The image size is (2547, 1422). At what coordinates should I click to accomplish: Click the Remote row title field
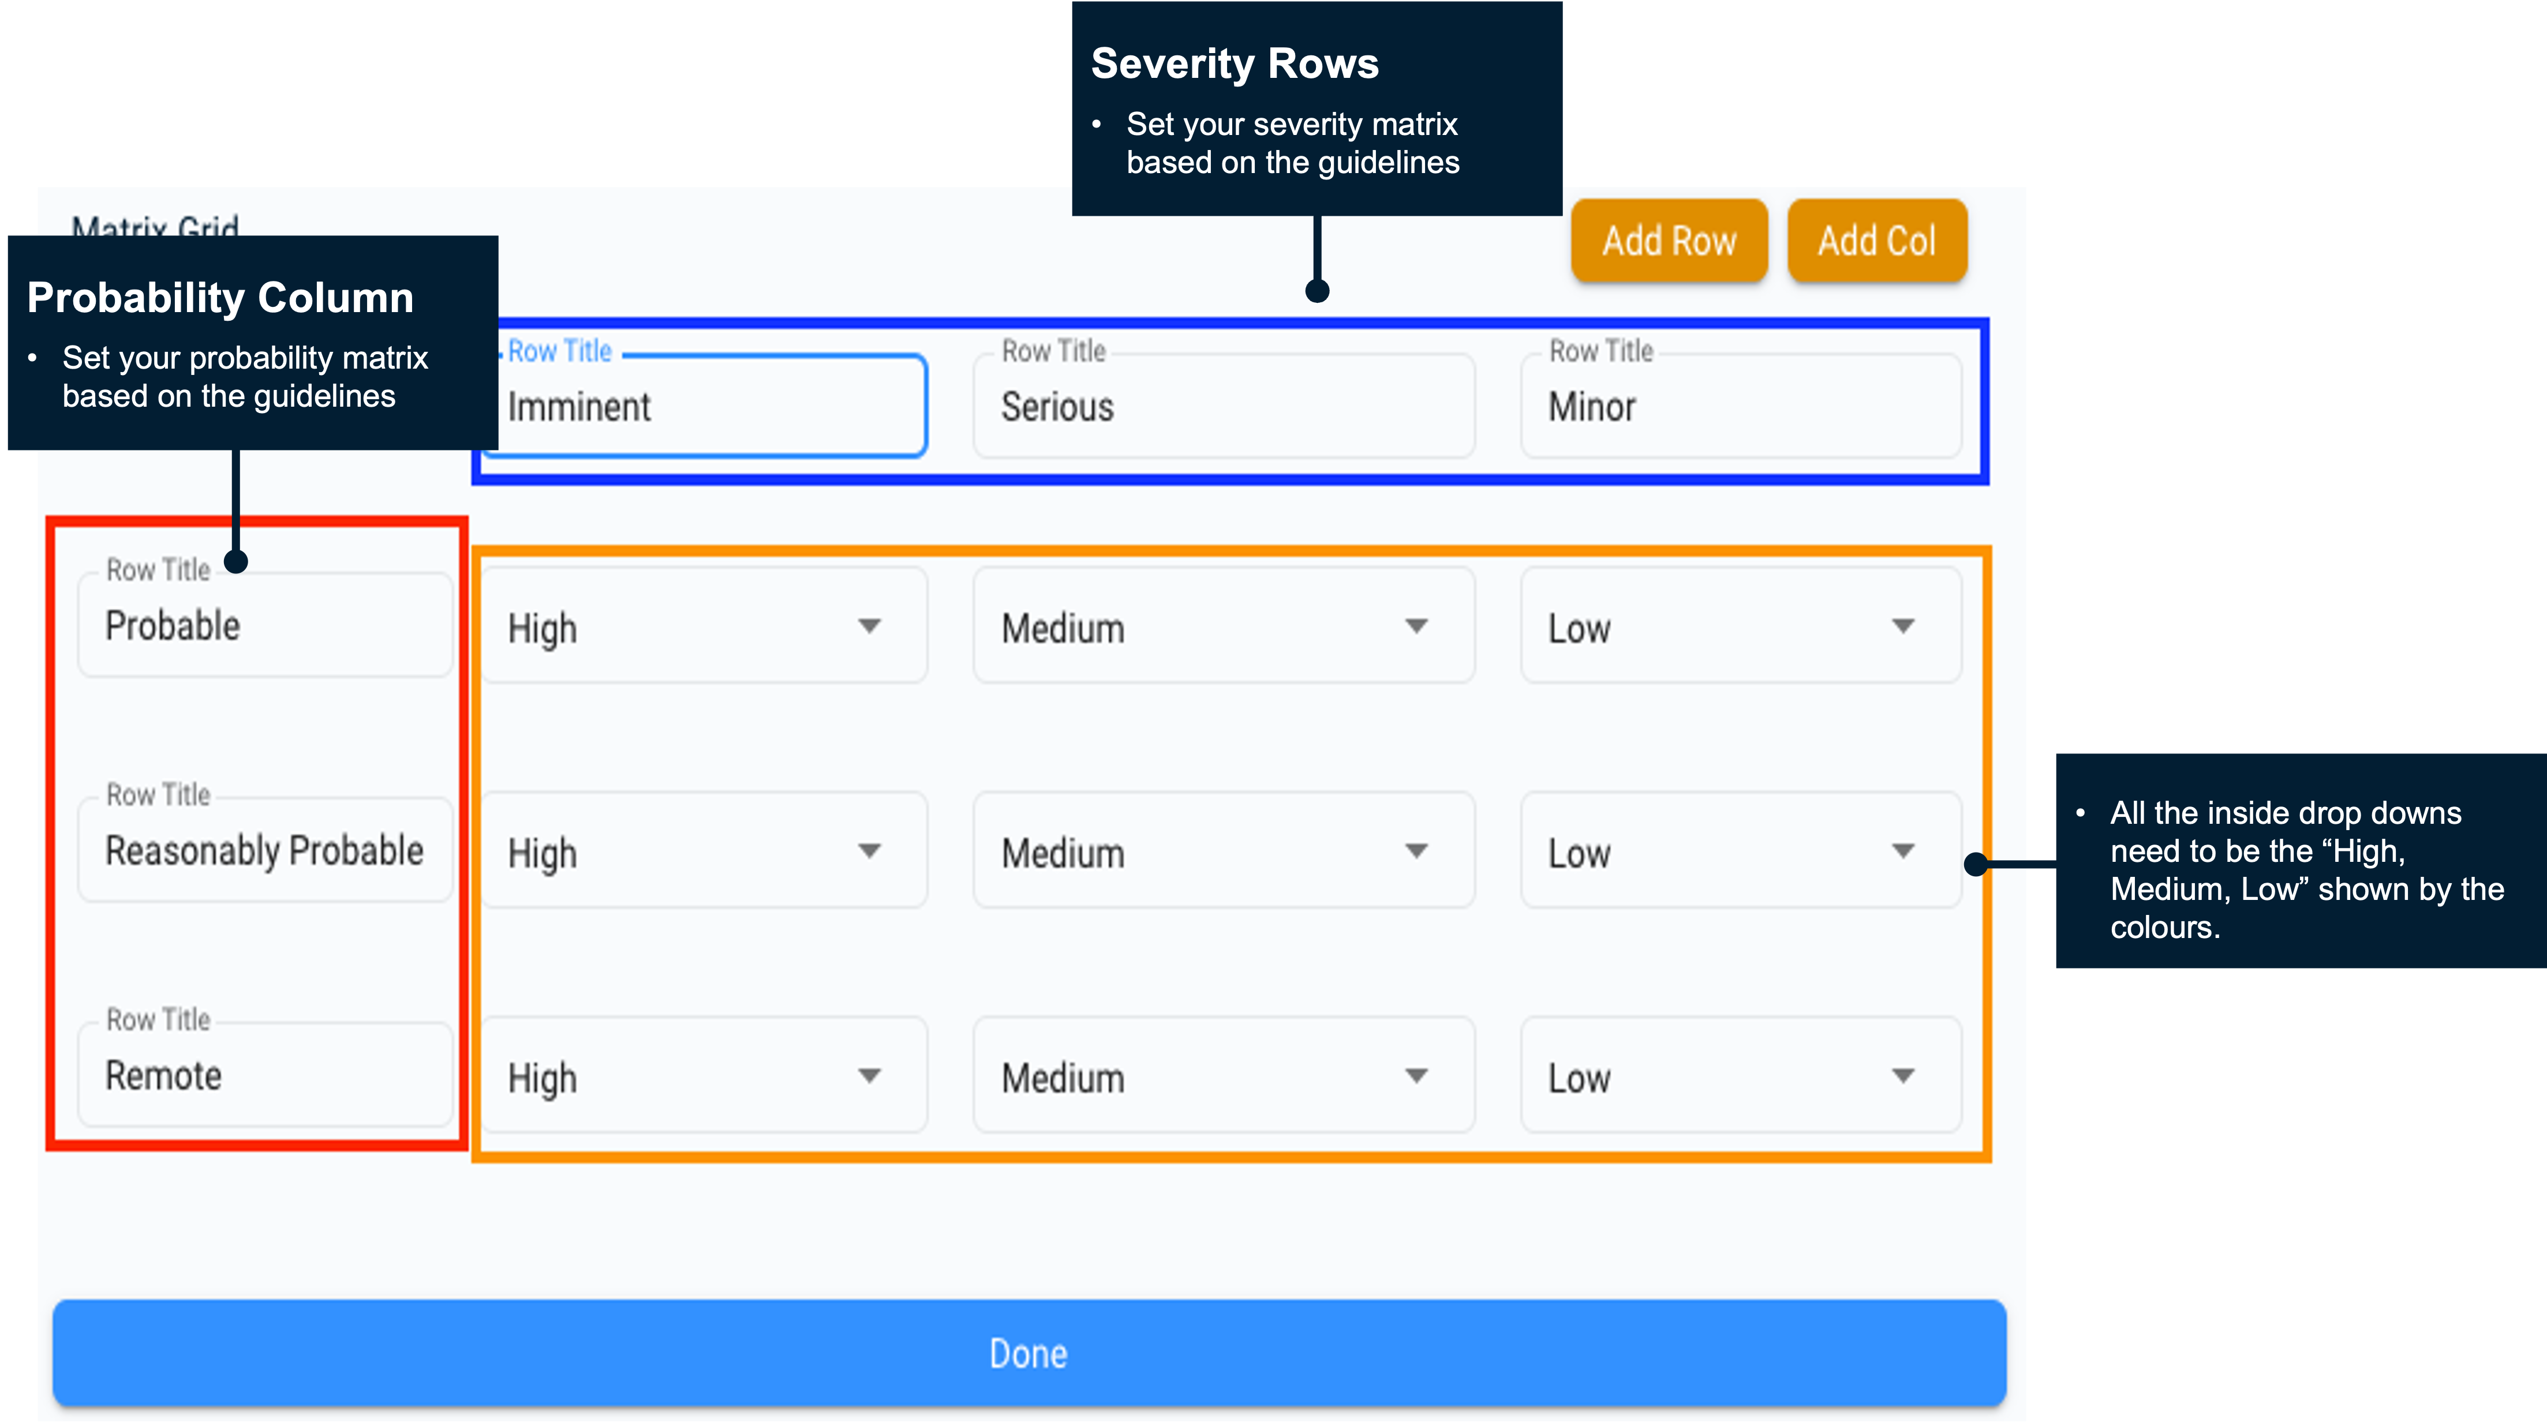tap(264, 1074)
